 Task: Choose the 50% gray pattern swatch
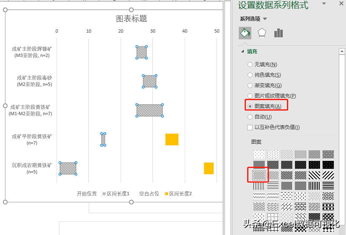tap(259, 165)
